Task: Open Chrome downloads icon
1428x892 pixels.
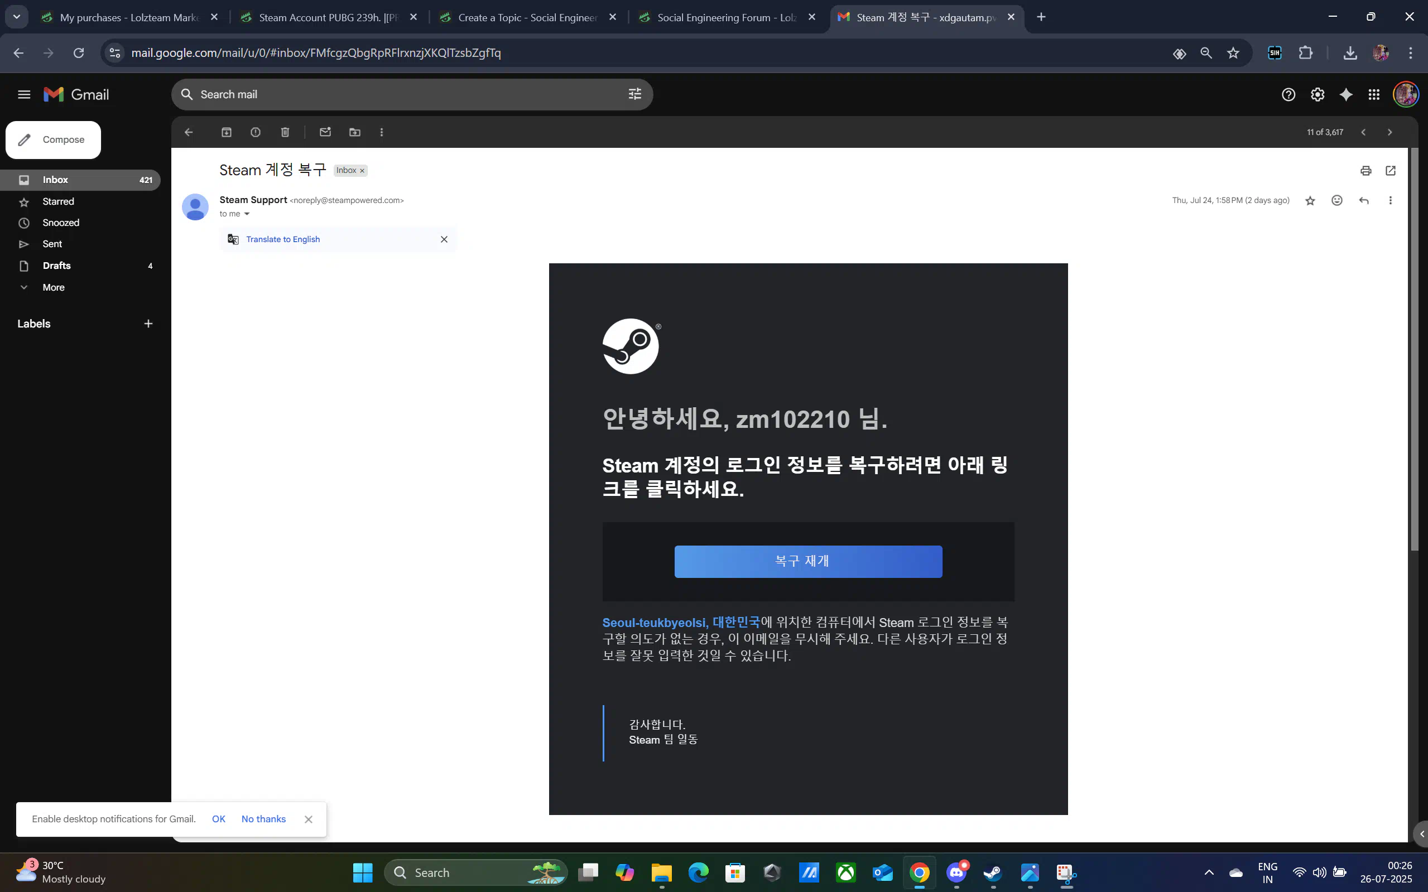Action: point(1350,53)
